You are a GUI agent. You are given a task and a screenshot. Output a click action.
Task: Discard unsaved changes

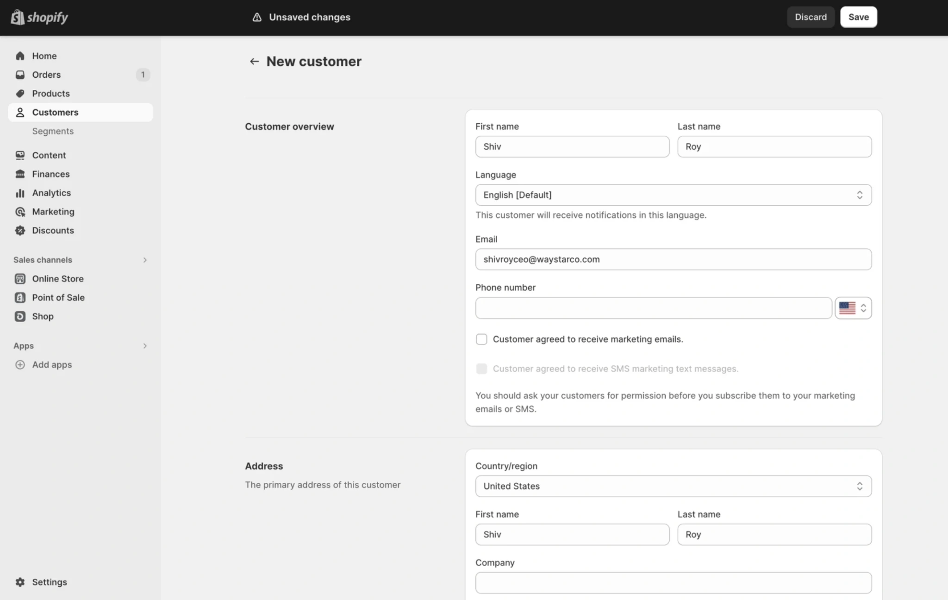pos(811,17)
